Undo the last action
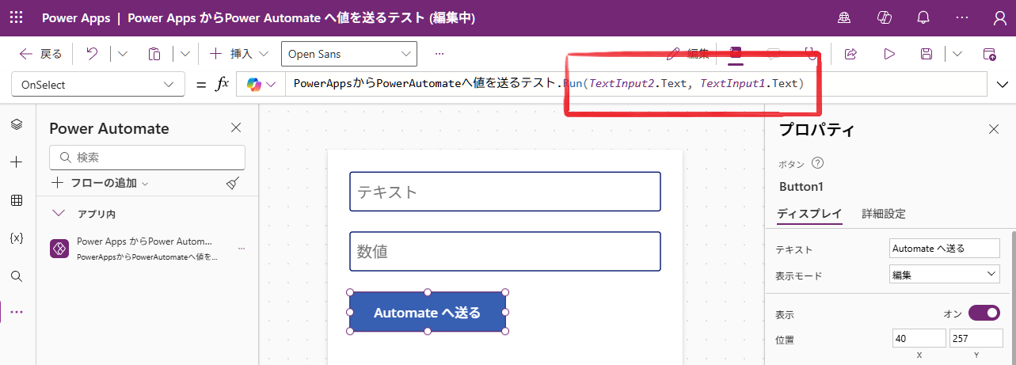The width and height of the screenshot is (1016, 365). (92, 54)
